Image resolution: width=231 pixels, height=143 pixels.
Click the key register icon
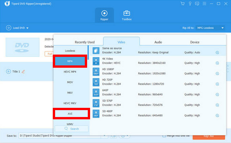click(190, 4)
